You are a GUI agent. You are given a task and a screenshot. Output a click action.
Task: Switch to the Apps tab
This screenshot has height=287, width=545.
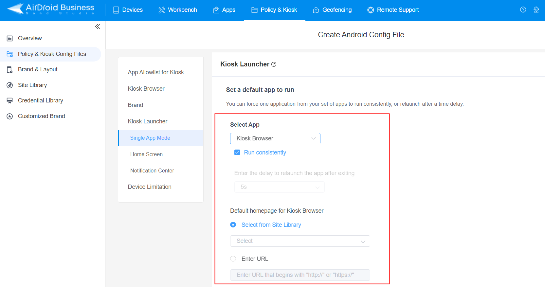[224, 10]
